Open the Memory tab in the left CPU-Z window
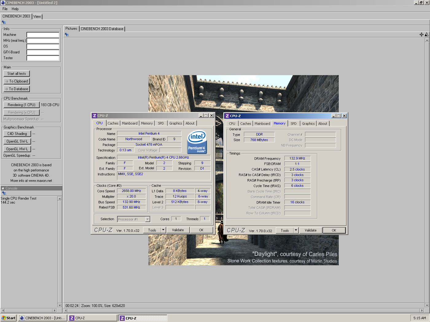430x322 pixels. [147, 123]
